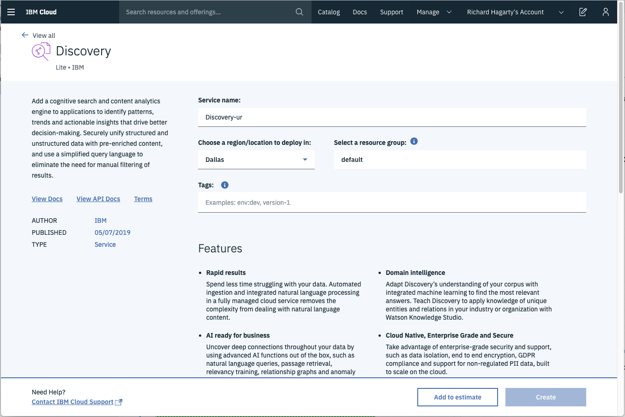Screen dimensions: 625x417
Task: Click the back arrow beside View all
Action: pyautogui.click(x=25, y=35)
